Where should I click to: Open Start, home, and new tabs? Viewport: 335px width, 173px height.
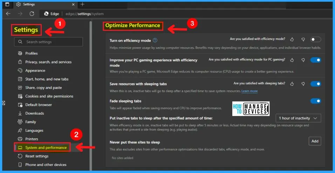47,79
